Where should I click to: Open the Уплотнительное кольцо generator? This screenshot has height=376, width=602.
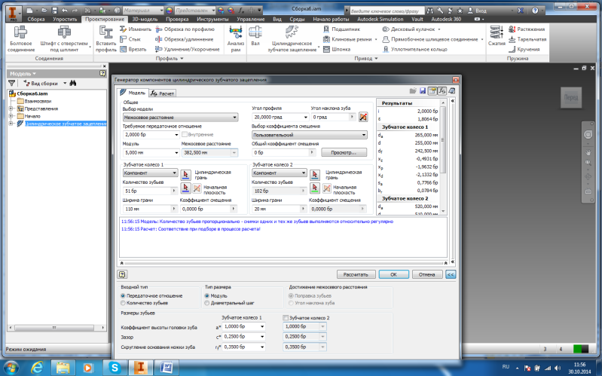coord(415,49)
